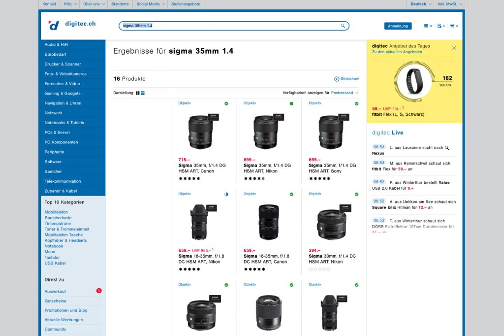Open Sigma 35mm f/1.4 DG HSM ART Canon title
The height and width of the screenshot is (336, 504).
click(202, 168)
